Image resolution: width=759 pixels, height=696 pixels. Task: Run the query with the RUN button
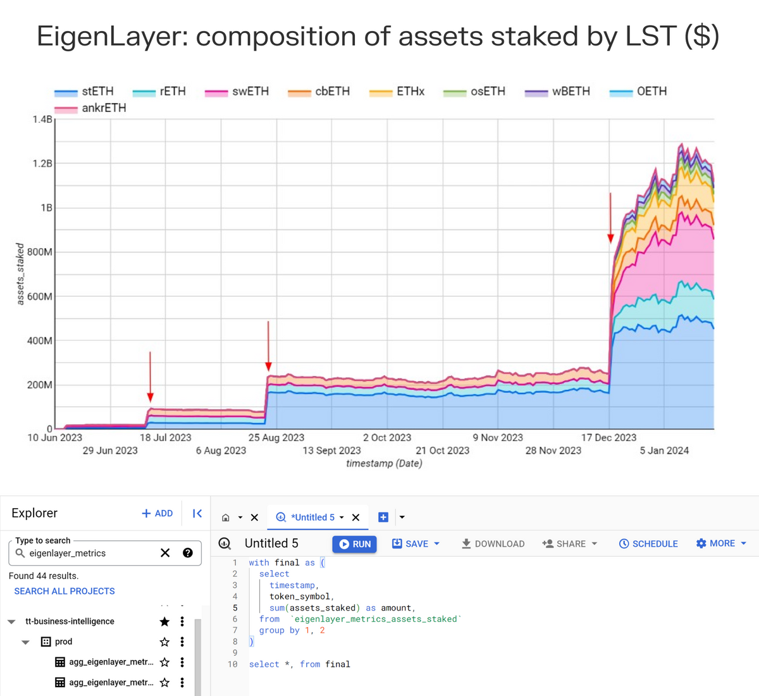[355, 544]
